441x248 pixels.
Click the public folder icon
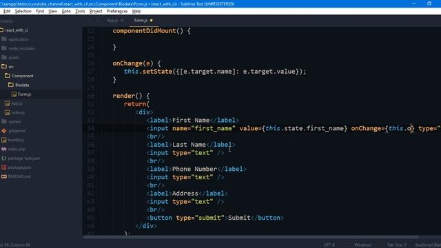pyautogui.click(x=4, y=58)
